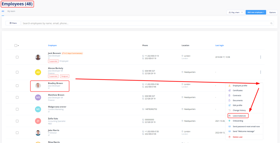Open Bradley Brown's employee name link
This screenshot has width=280, height=143.
click(x=55, y=83)
